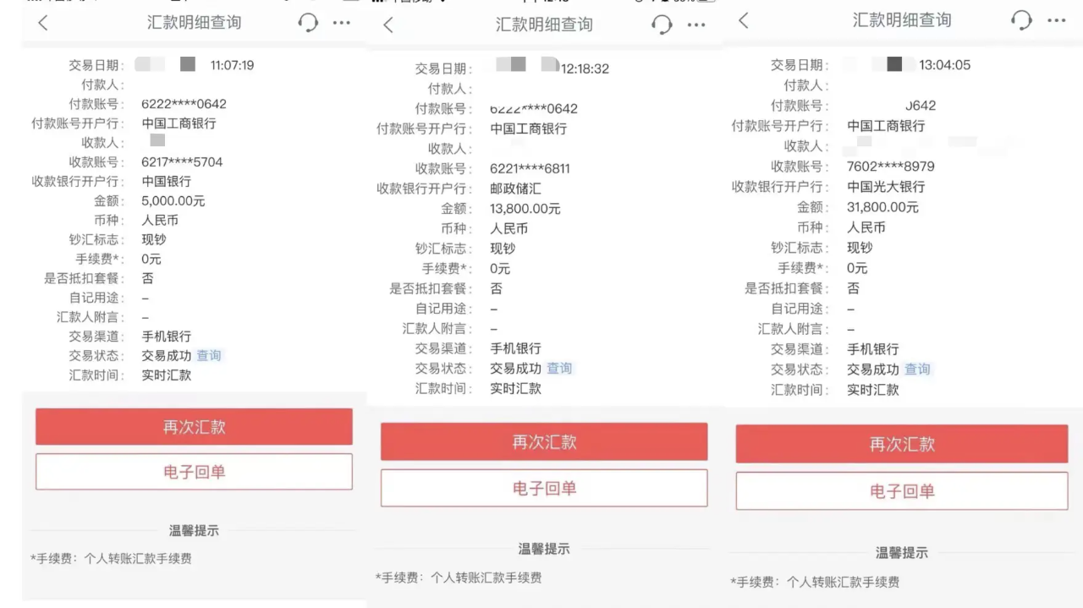The height and width of the screenshot is (608, 1083).
Task: Select 手机银行 channel value in the middle screen
Action: pos(516,348)
